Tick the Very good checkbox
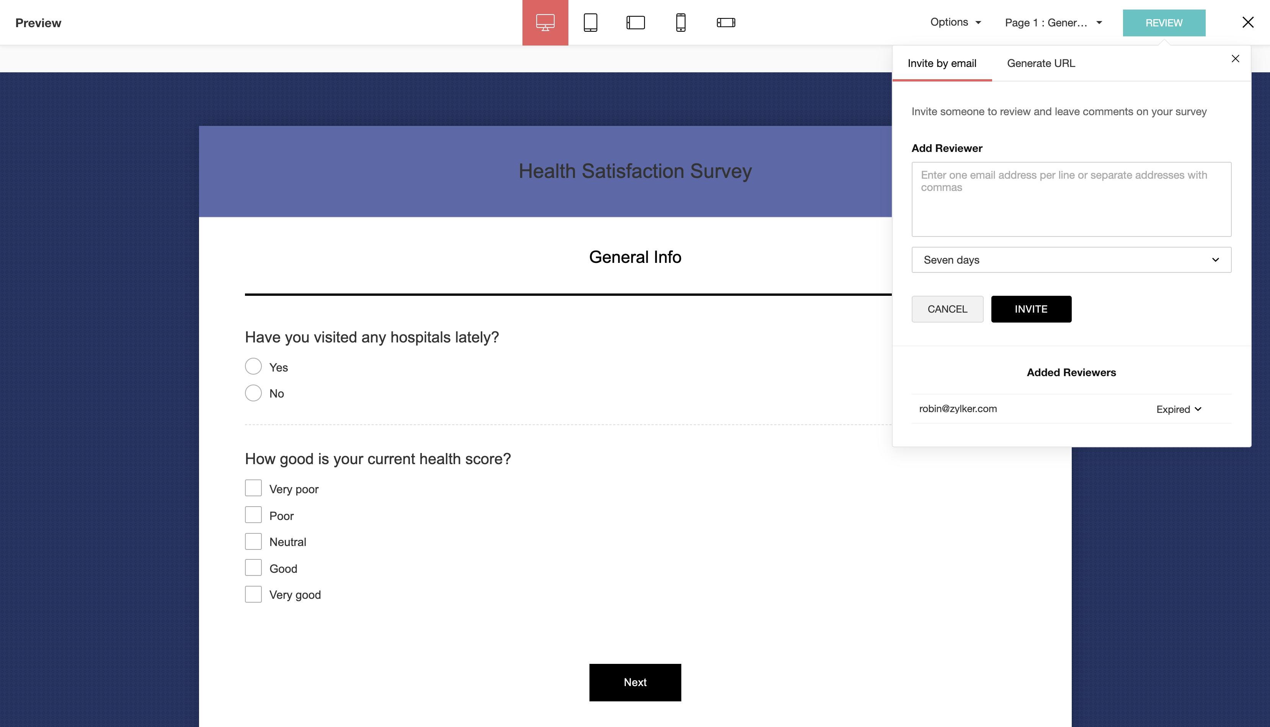1270x727 pixels. click(253, 594)
